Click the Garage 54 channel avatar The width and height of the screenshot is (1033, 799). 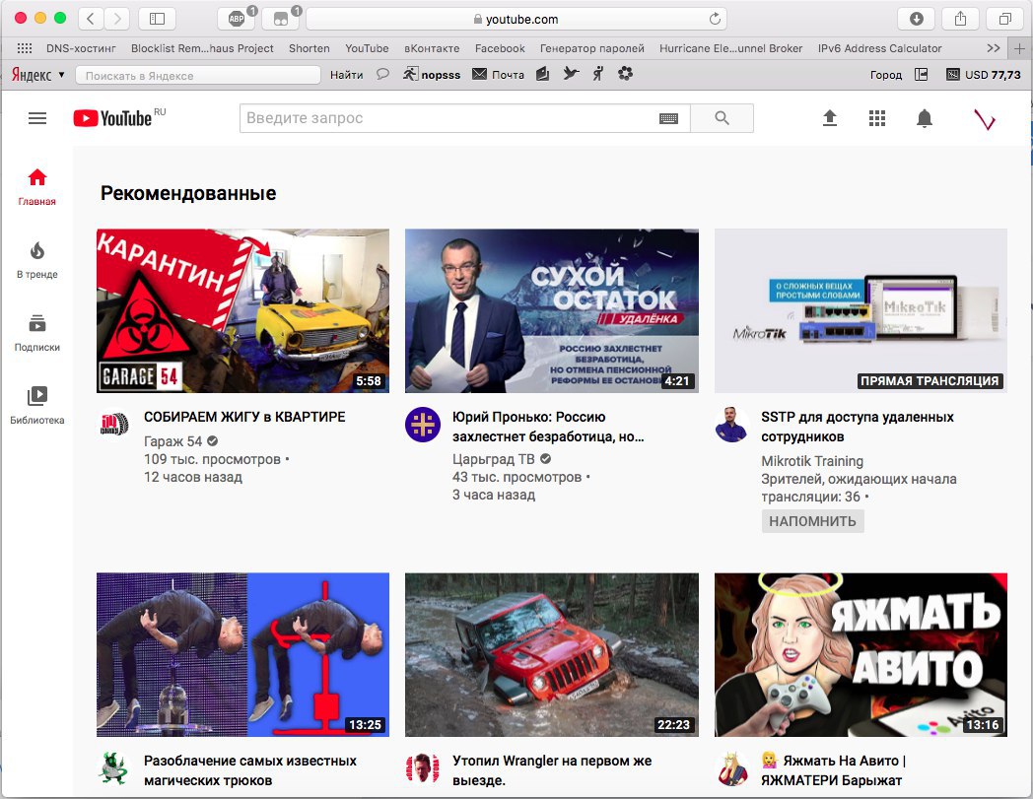[x=114, y=425]
